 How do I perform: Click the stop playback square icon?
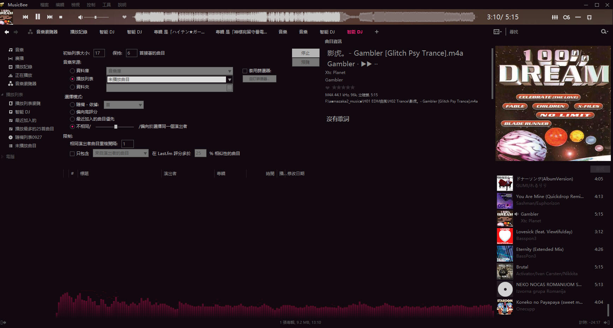coord(61,17)
